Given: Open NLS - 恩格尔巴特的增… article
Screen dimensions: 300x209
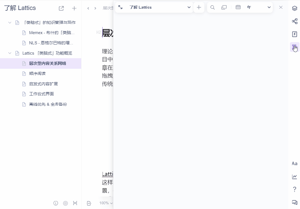Looking at the screenshot, I should coord(51,43).
